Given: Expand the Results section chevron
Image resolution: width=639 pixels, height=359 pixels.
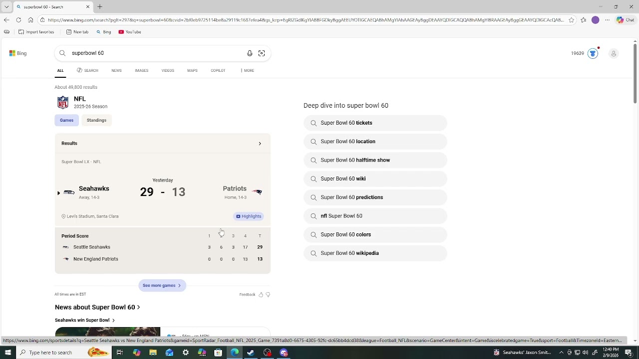Looking at the screenshot, I should pos(260,144).
